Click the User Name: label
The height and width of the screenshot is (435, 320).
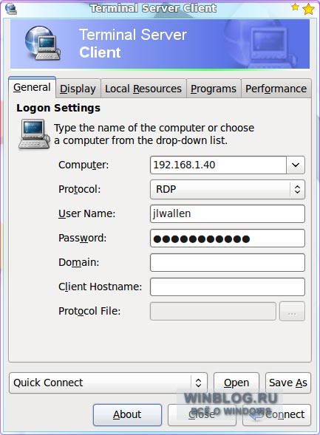point(86,213)
